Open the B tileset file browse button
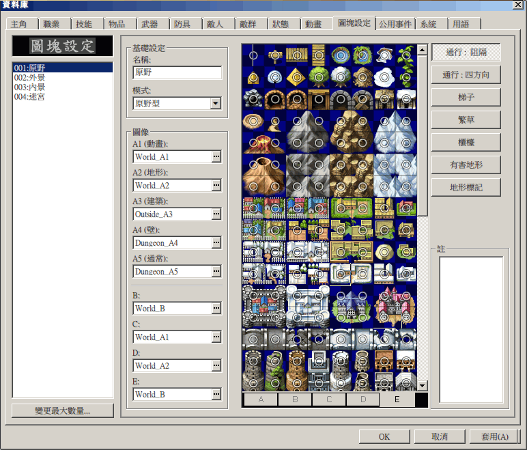Viewport: 527px width, 450px height. click(216, 308)
